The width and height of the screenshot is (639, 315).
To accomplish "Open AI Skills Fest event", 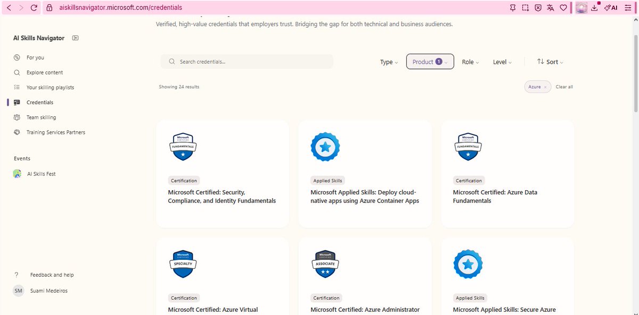I will (x=42, y=174).
